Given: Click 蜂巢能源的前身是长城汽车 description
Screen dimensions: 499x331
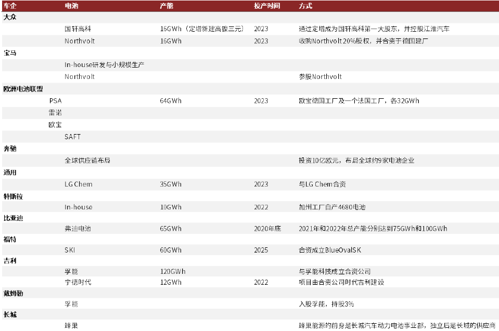Looking at the screenshot, I should click(397, 325).
